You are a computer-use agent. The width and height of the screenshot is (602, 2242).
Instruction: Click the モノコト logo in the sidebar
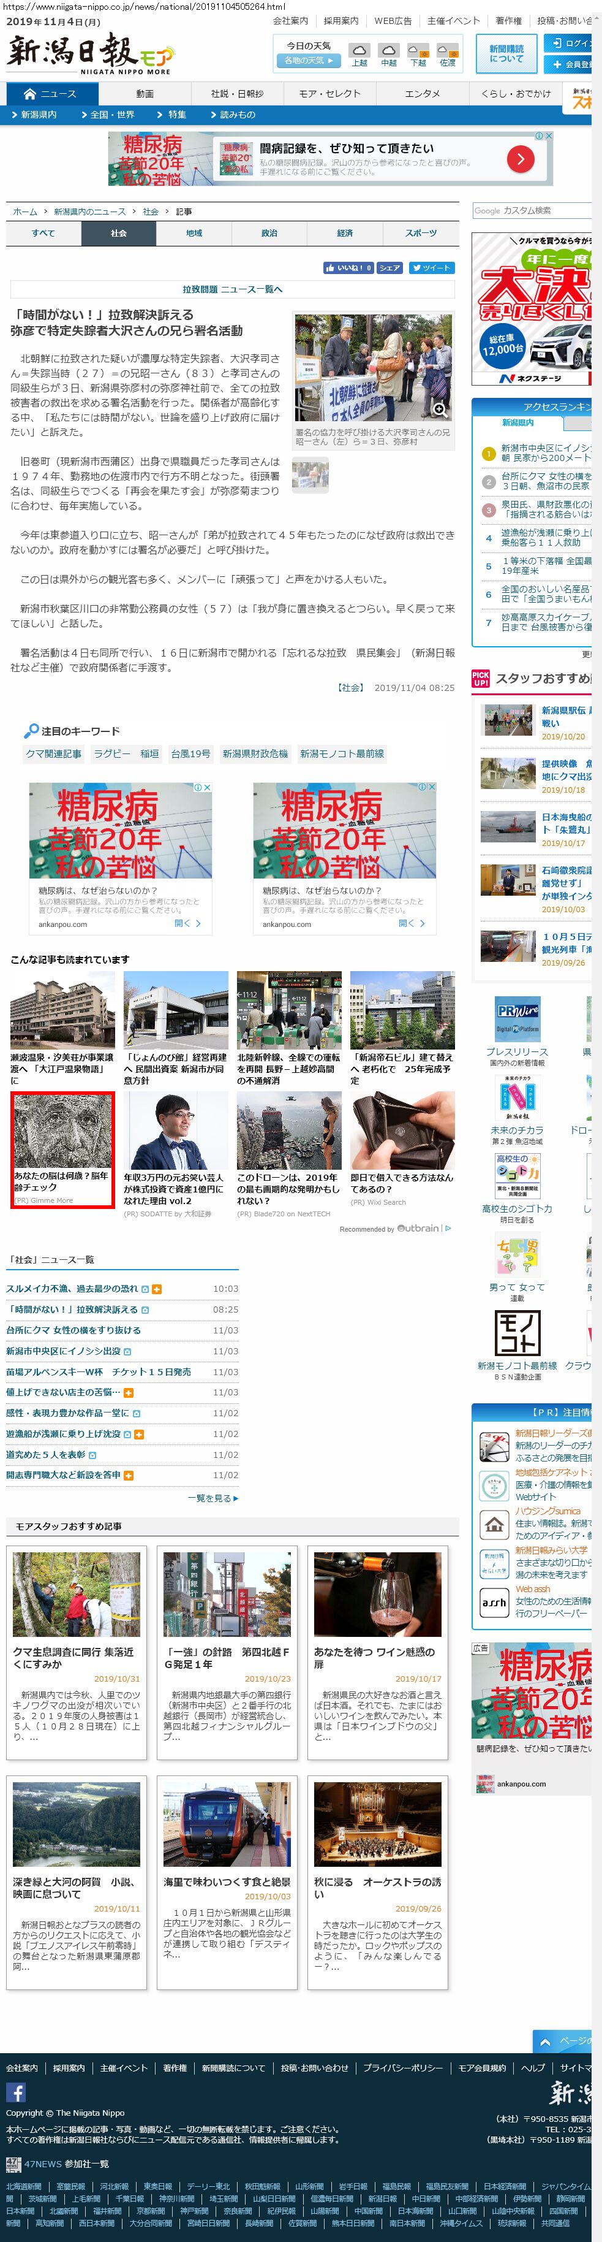[x=517, y=1332]
